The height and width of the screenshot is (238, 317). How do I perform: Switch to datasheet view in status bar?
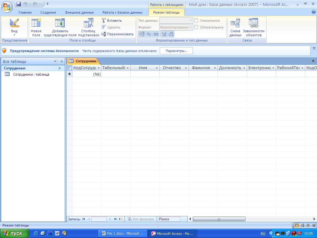point(297,225)
